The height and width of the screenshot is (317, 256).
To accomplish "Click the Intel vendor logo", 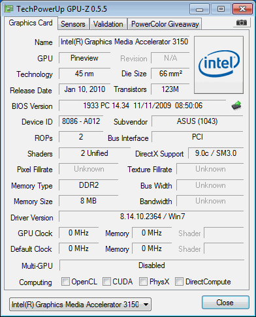I will 219,65.
